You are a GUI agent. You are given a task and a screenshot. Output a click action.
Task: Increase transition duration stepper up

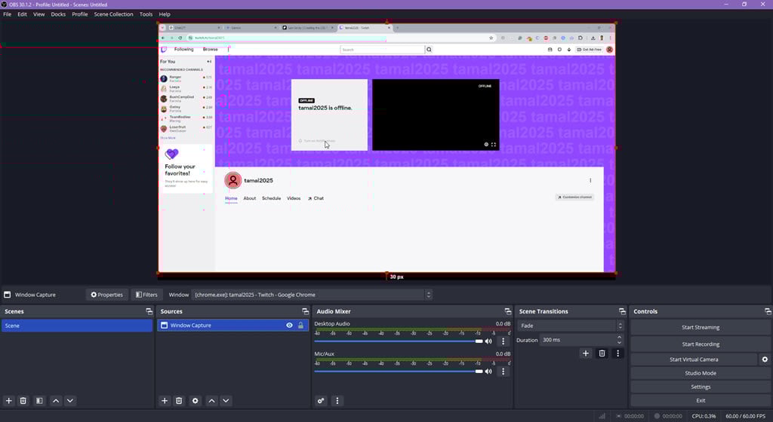[619, 338]
